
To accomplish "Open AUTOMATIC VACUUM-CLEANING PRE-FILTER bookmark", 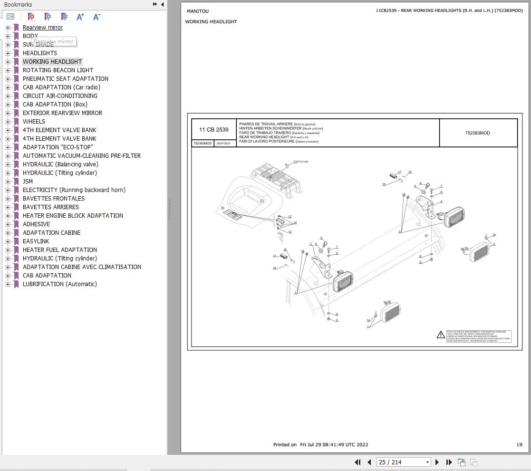I will (82, 156).
